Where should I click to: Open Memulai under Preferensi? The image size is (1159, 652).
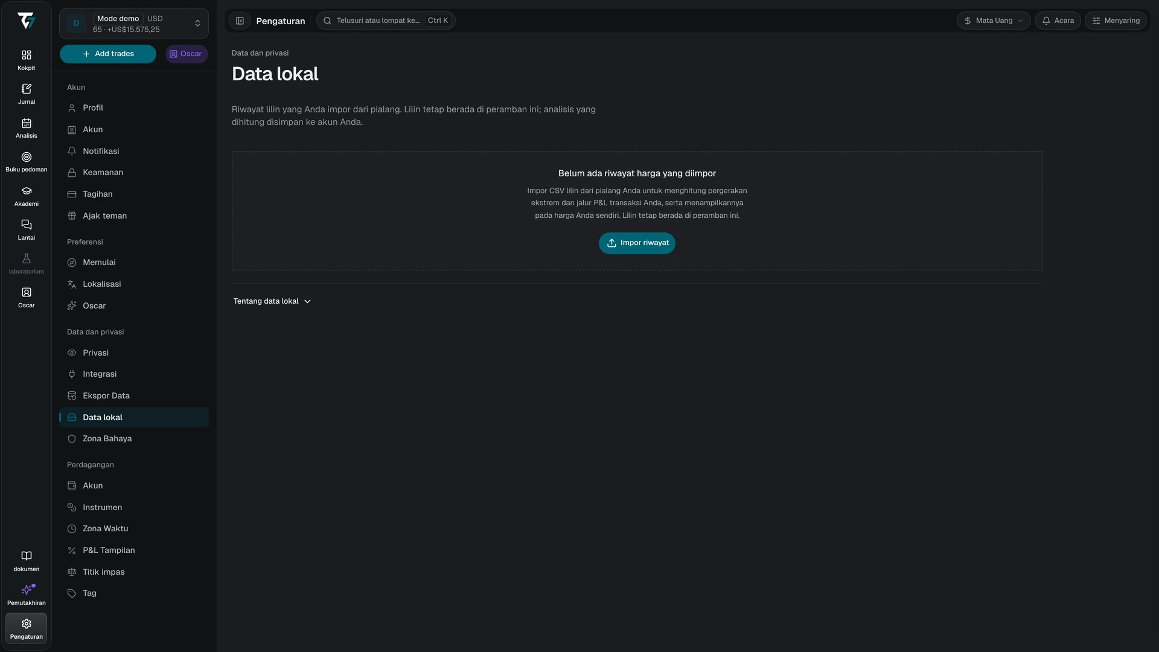click(x=134, y=263)
